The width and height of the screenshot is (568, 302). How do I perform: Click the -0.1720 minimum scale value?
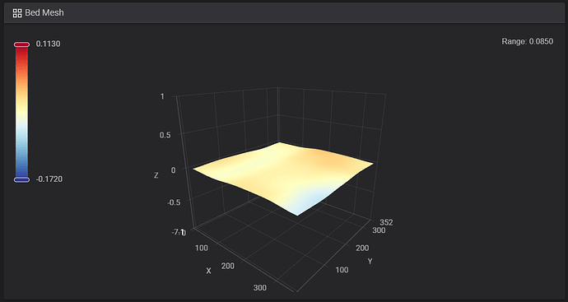point(49,179)
